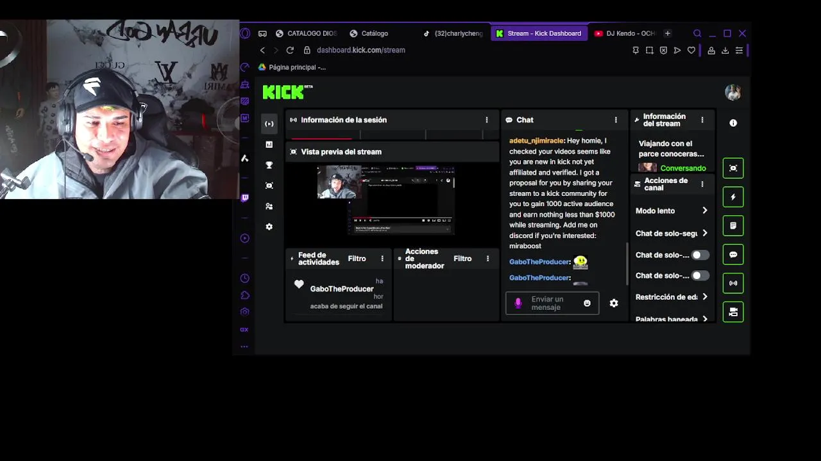Image resolution: width=821 pixels, height=461 pixels.
Task: Toggle the second Chat de solo switch
Action: (x=700, y=275)
